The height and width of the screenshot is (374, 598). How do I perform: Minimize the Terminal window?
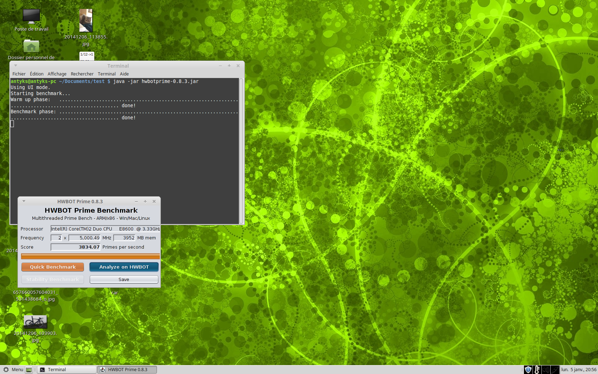pyautogui.click(x=220, y=66)
